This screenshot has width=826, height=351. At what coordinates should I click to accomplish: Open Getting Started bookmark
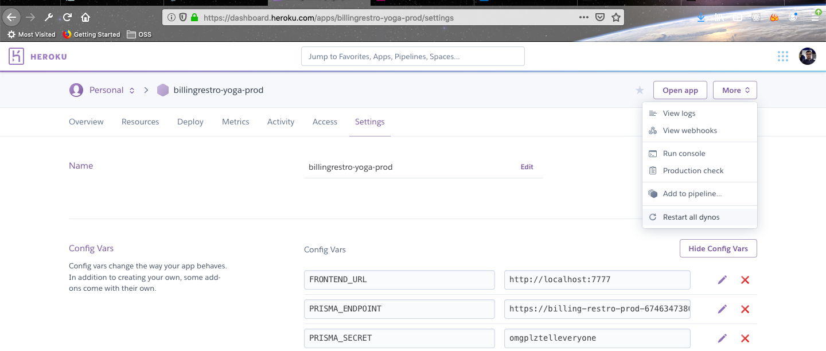tap(92, 34)
